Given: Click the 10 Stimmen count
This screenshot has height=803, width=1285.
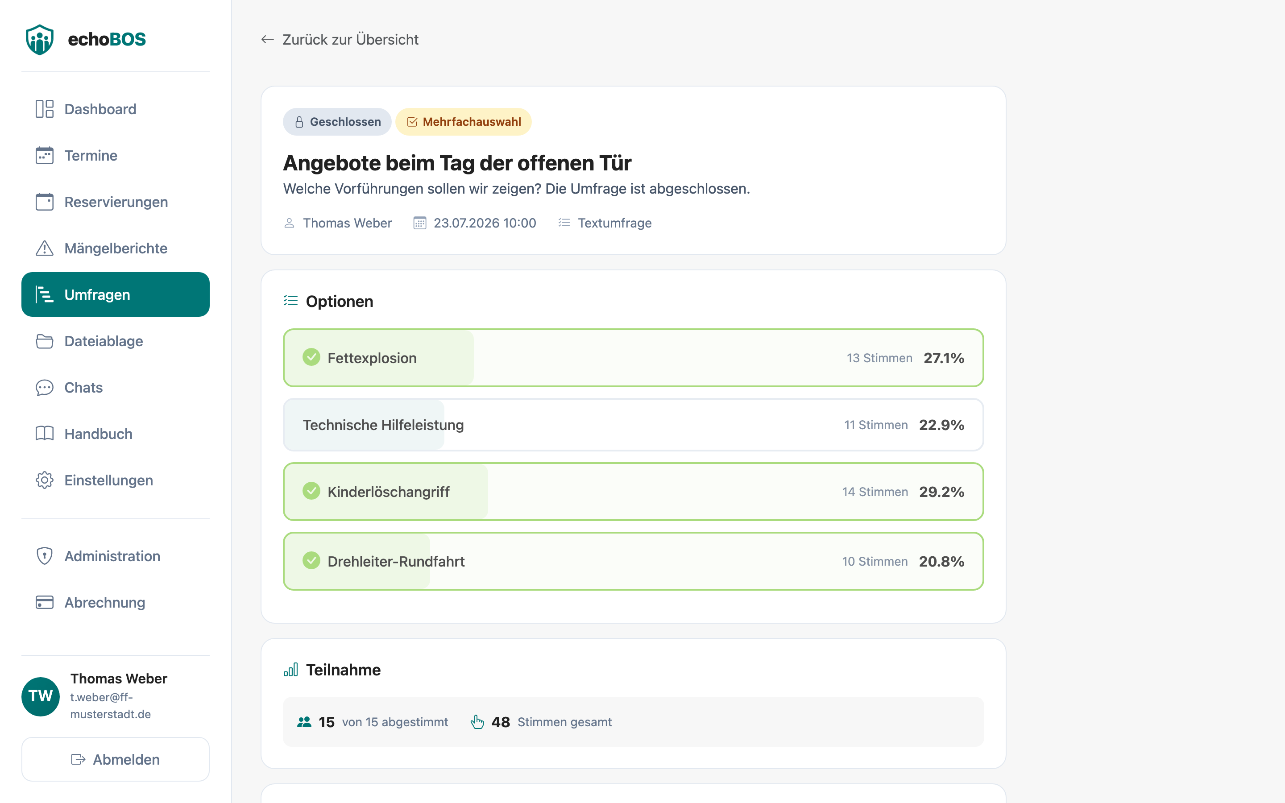Looking at the screenshot, I should (x=875, y=561).
